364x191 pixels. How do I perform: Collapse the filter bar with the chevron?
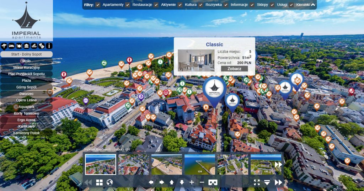point(313,5)
